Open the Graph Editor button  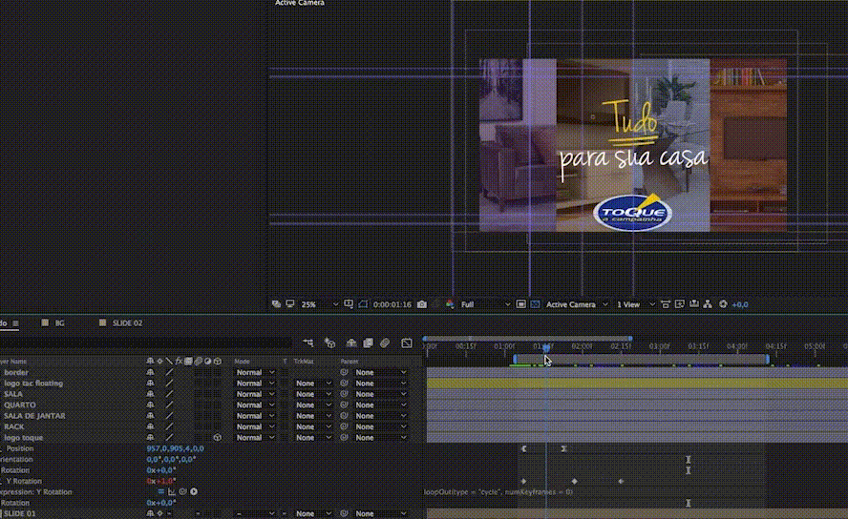click(407, 343)
